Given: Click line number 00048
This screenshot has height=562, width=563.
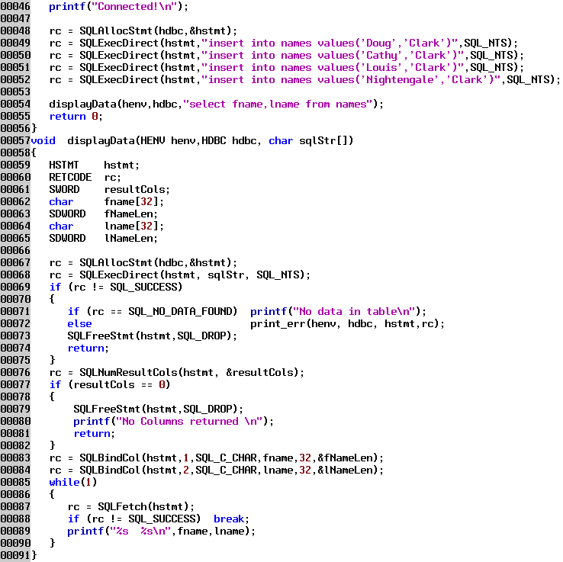Looking at the screenshot, I should (15, 31).
